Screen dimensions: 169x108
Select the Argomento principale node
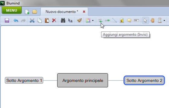[83, 80]
